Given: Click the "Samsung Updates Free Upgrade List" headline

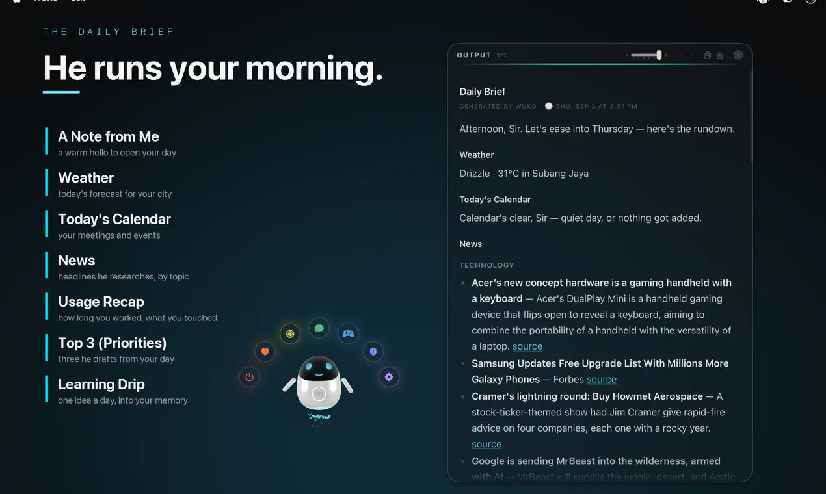Looking at the screenshot, I should pyautogui.click(x=600, y=371).
